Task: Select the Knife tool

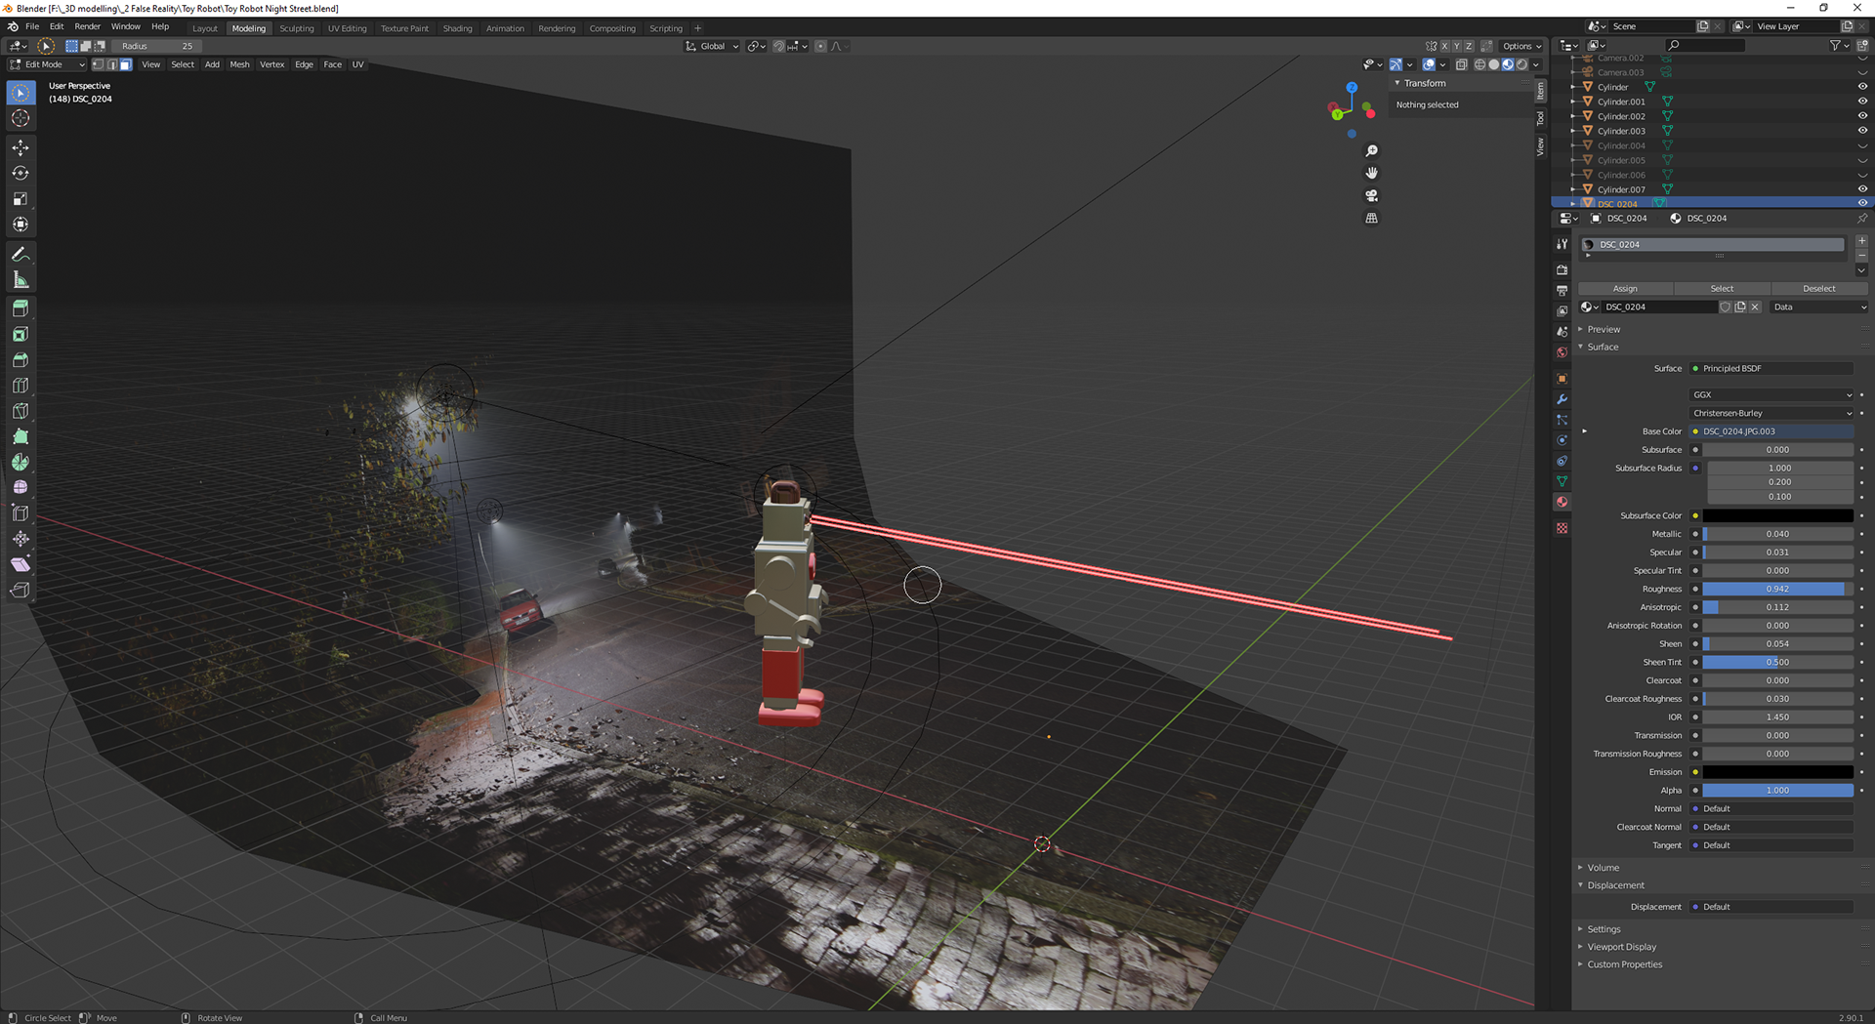Action: coord(21,411)
